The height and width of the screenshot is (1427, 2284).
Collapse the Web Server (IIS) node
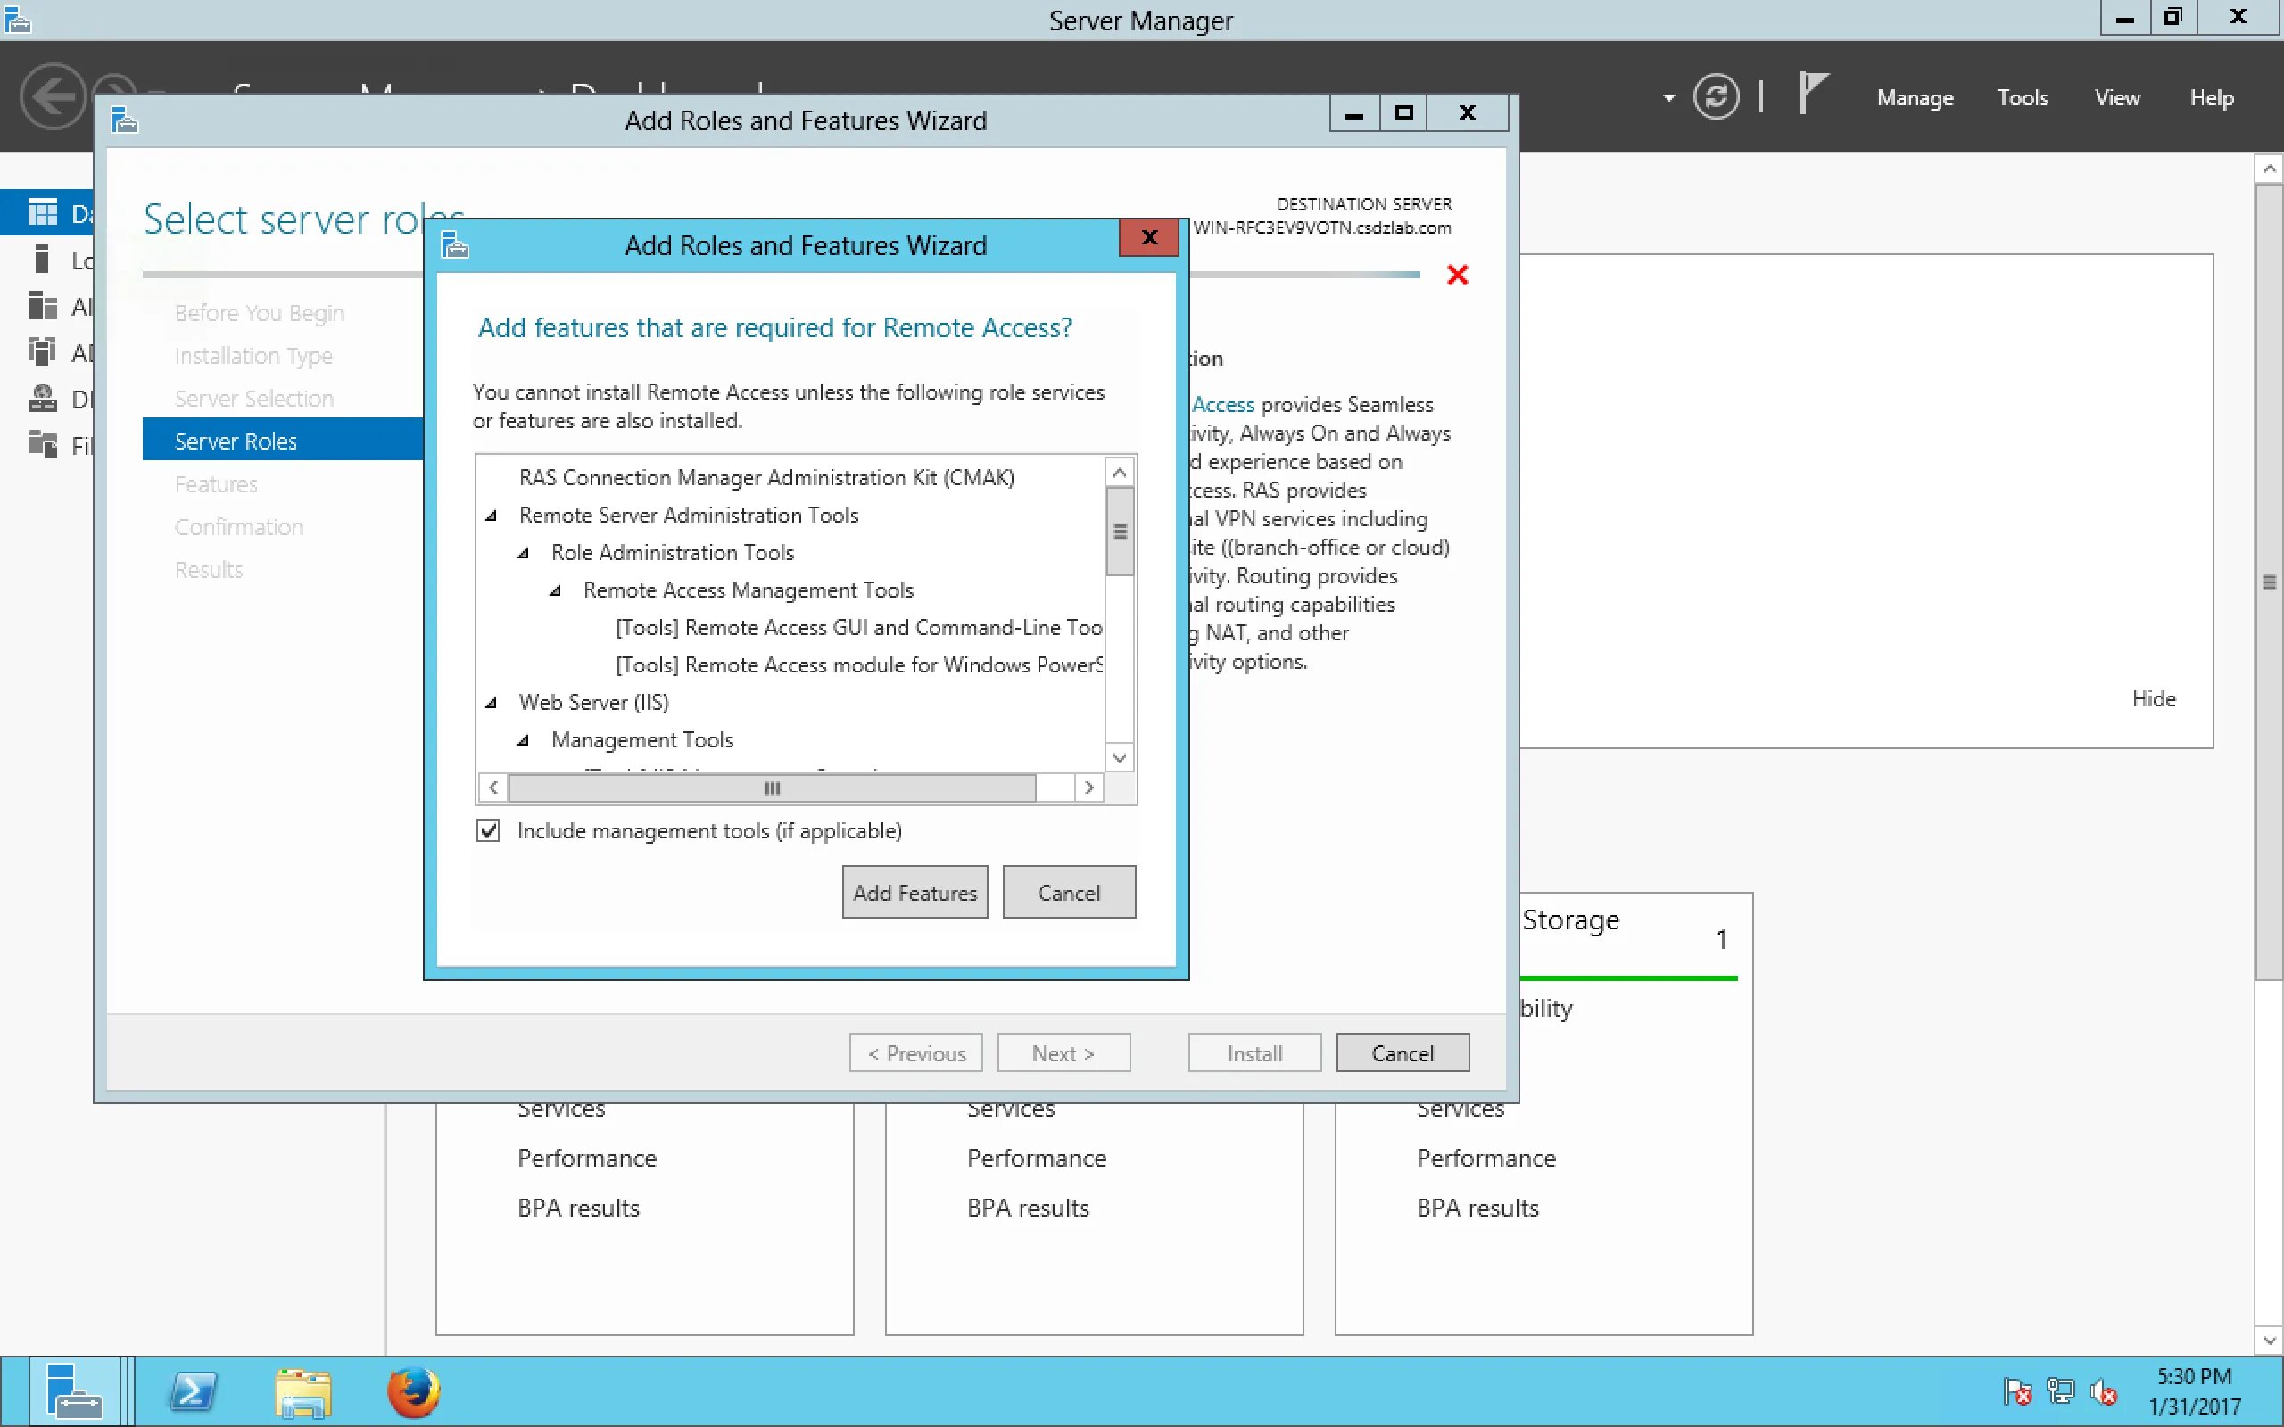coord(492,702)
